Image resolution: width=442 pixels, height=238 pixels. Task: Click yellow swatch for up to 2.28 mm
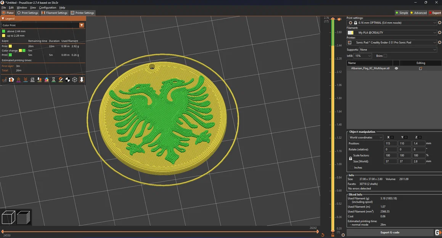pyautogui.click(x=4, y=36)
